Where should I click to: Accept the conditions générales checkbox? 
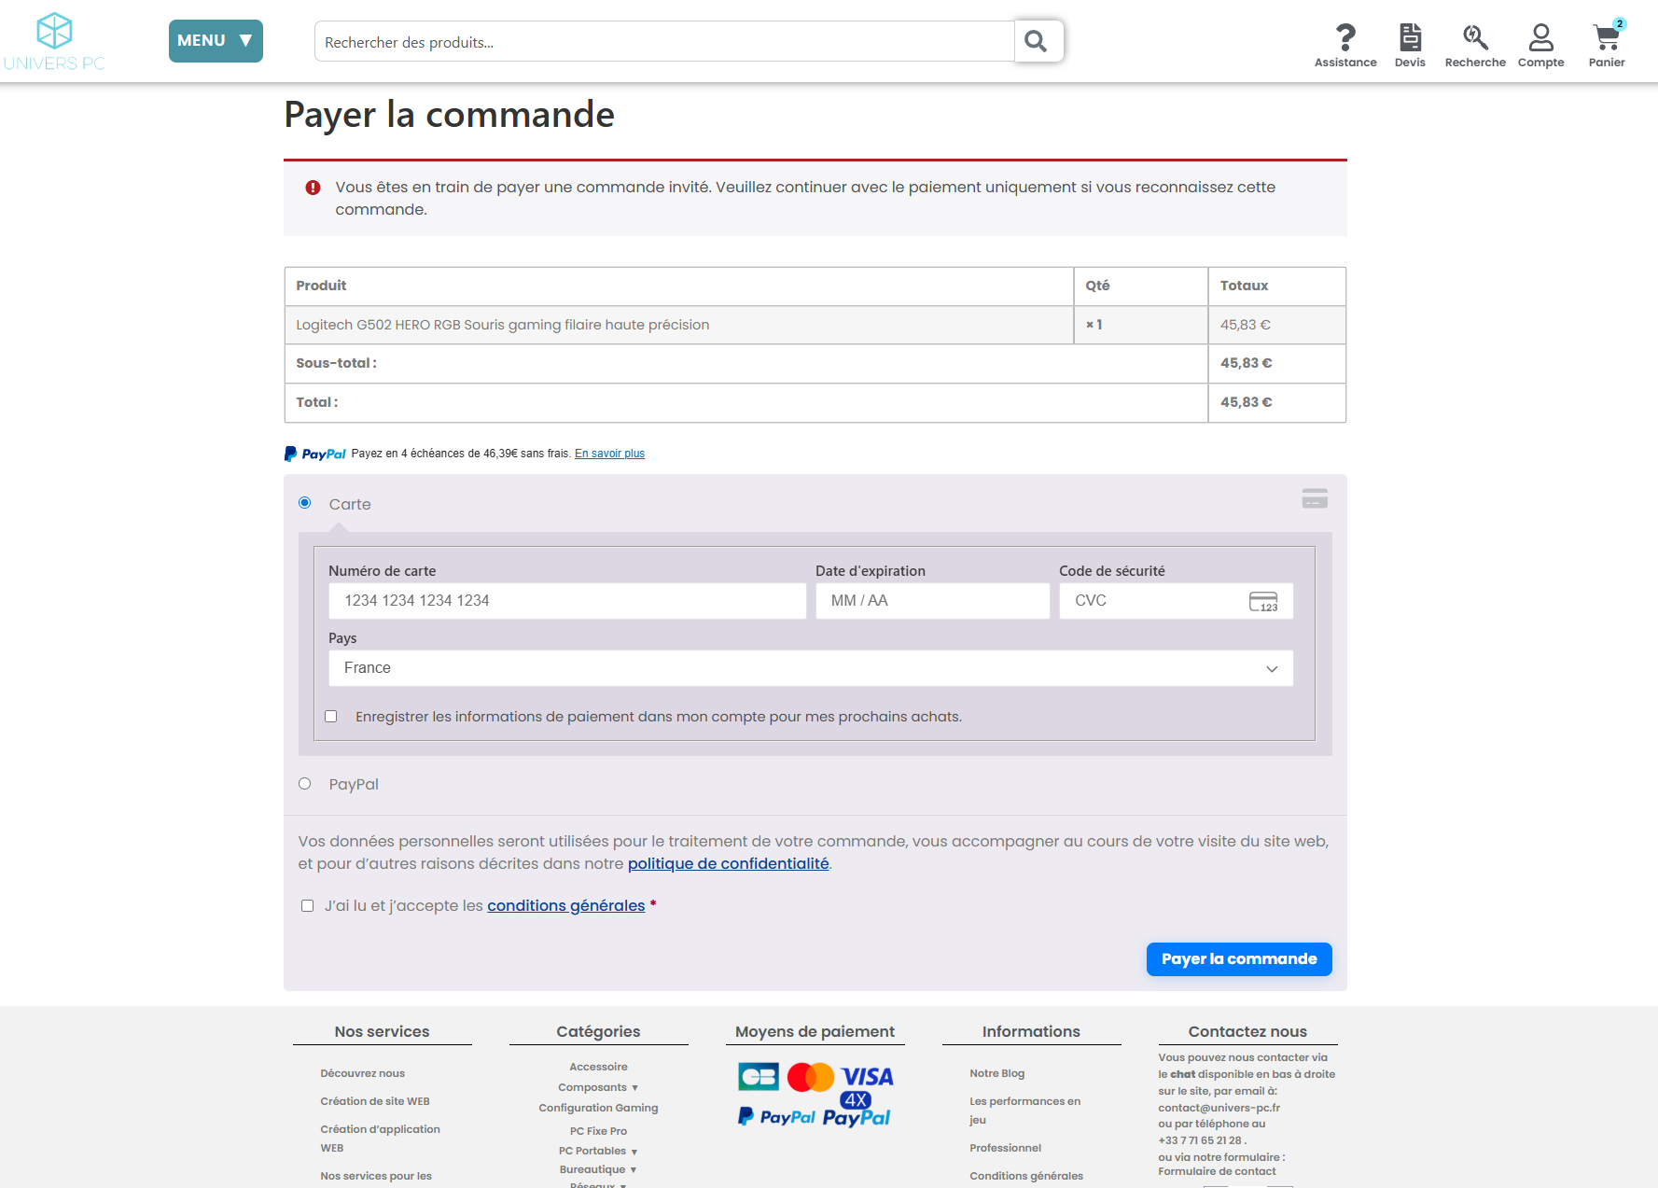307,905
